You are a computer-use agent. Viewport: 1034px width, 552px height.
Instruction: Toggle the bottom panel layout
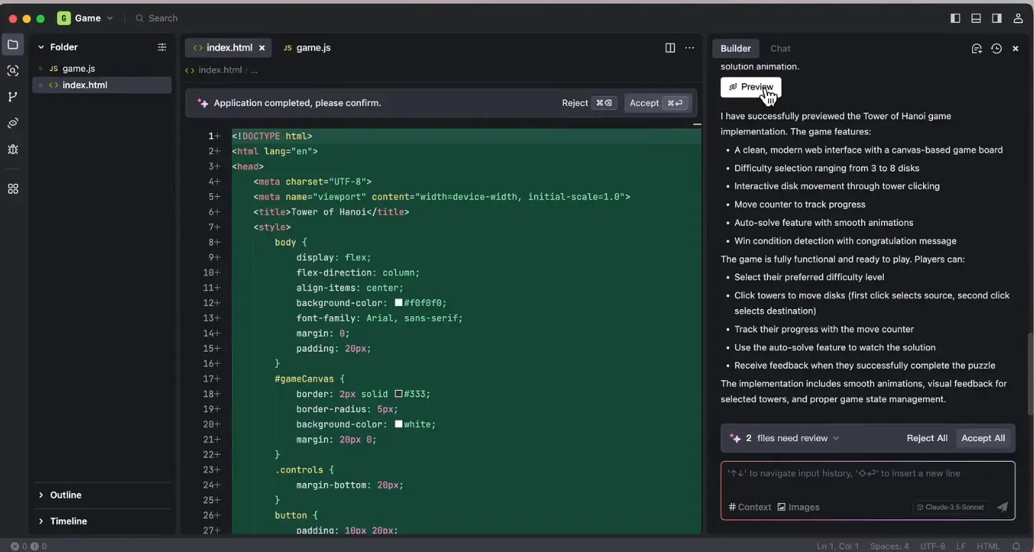pos(976,18)
